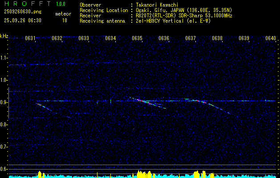Screen dimensions: 280x178
Task: Click the kHz axis unit label
Action: point(4,36)
